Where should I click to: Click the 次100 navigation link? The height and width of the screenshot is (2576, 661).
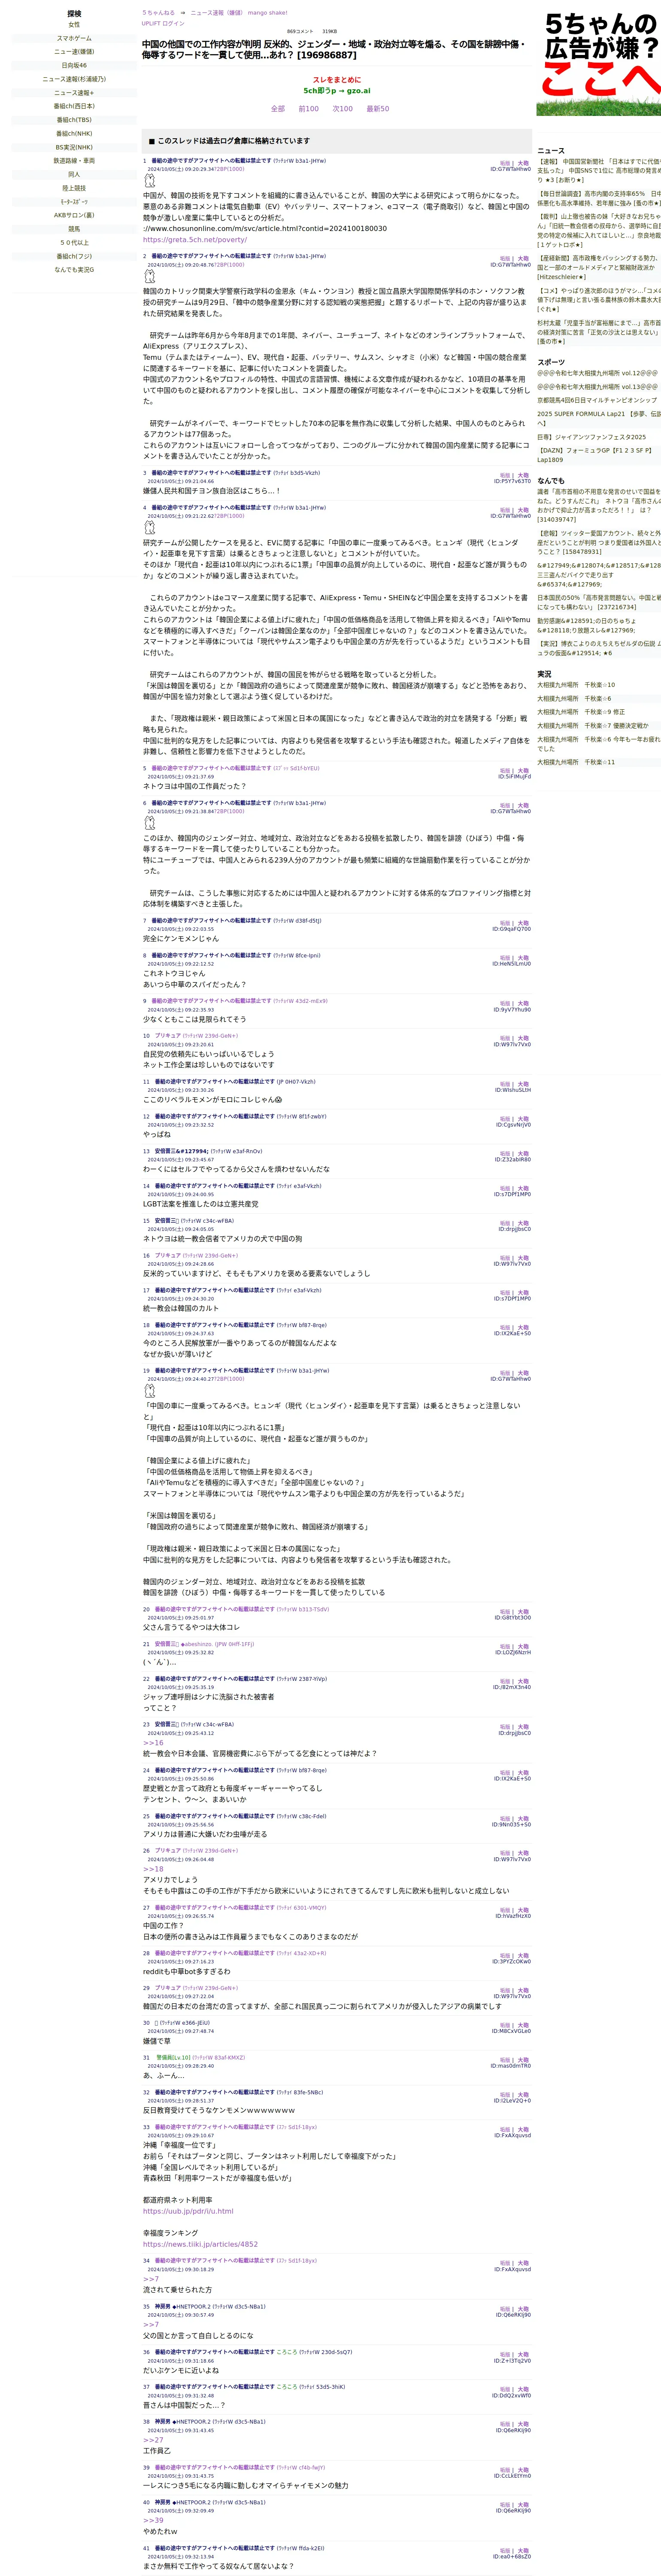tap(343, 109)
